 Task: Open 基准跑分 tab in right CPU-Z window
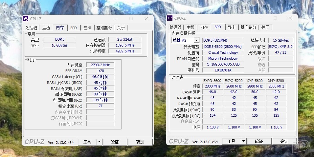248,27
